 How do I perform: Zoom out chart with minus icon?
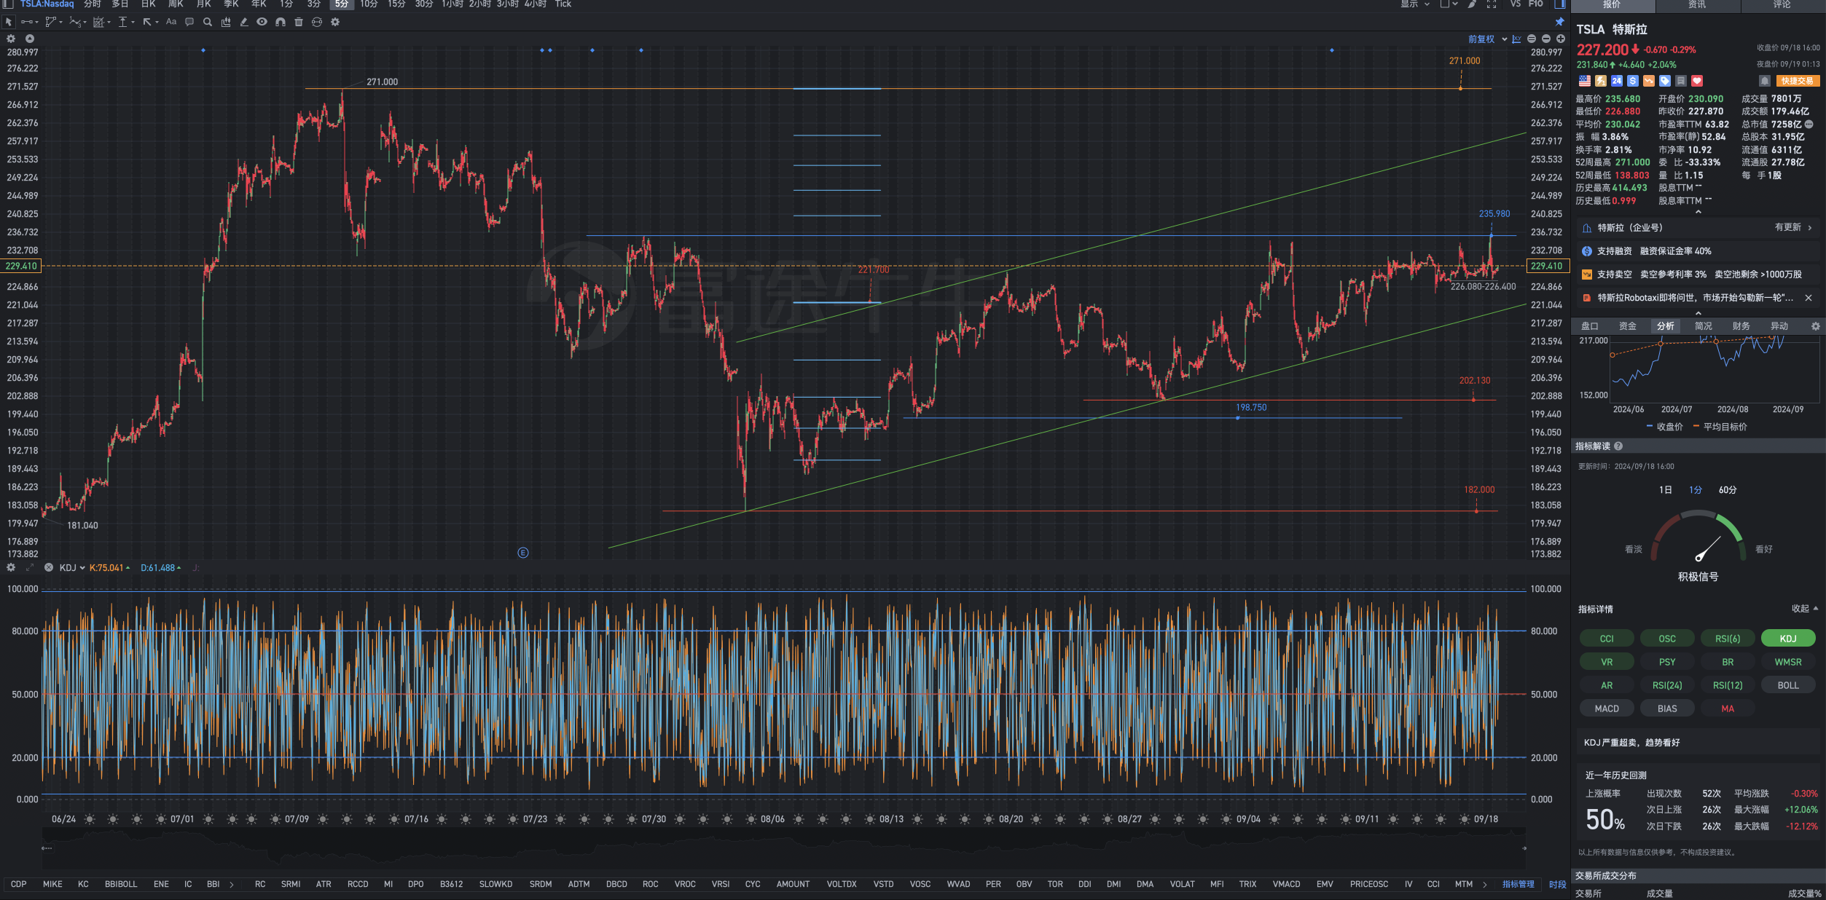[x=1546, y=39]
